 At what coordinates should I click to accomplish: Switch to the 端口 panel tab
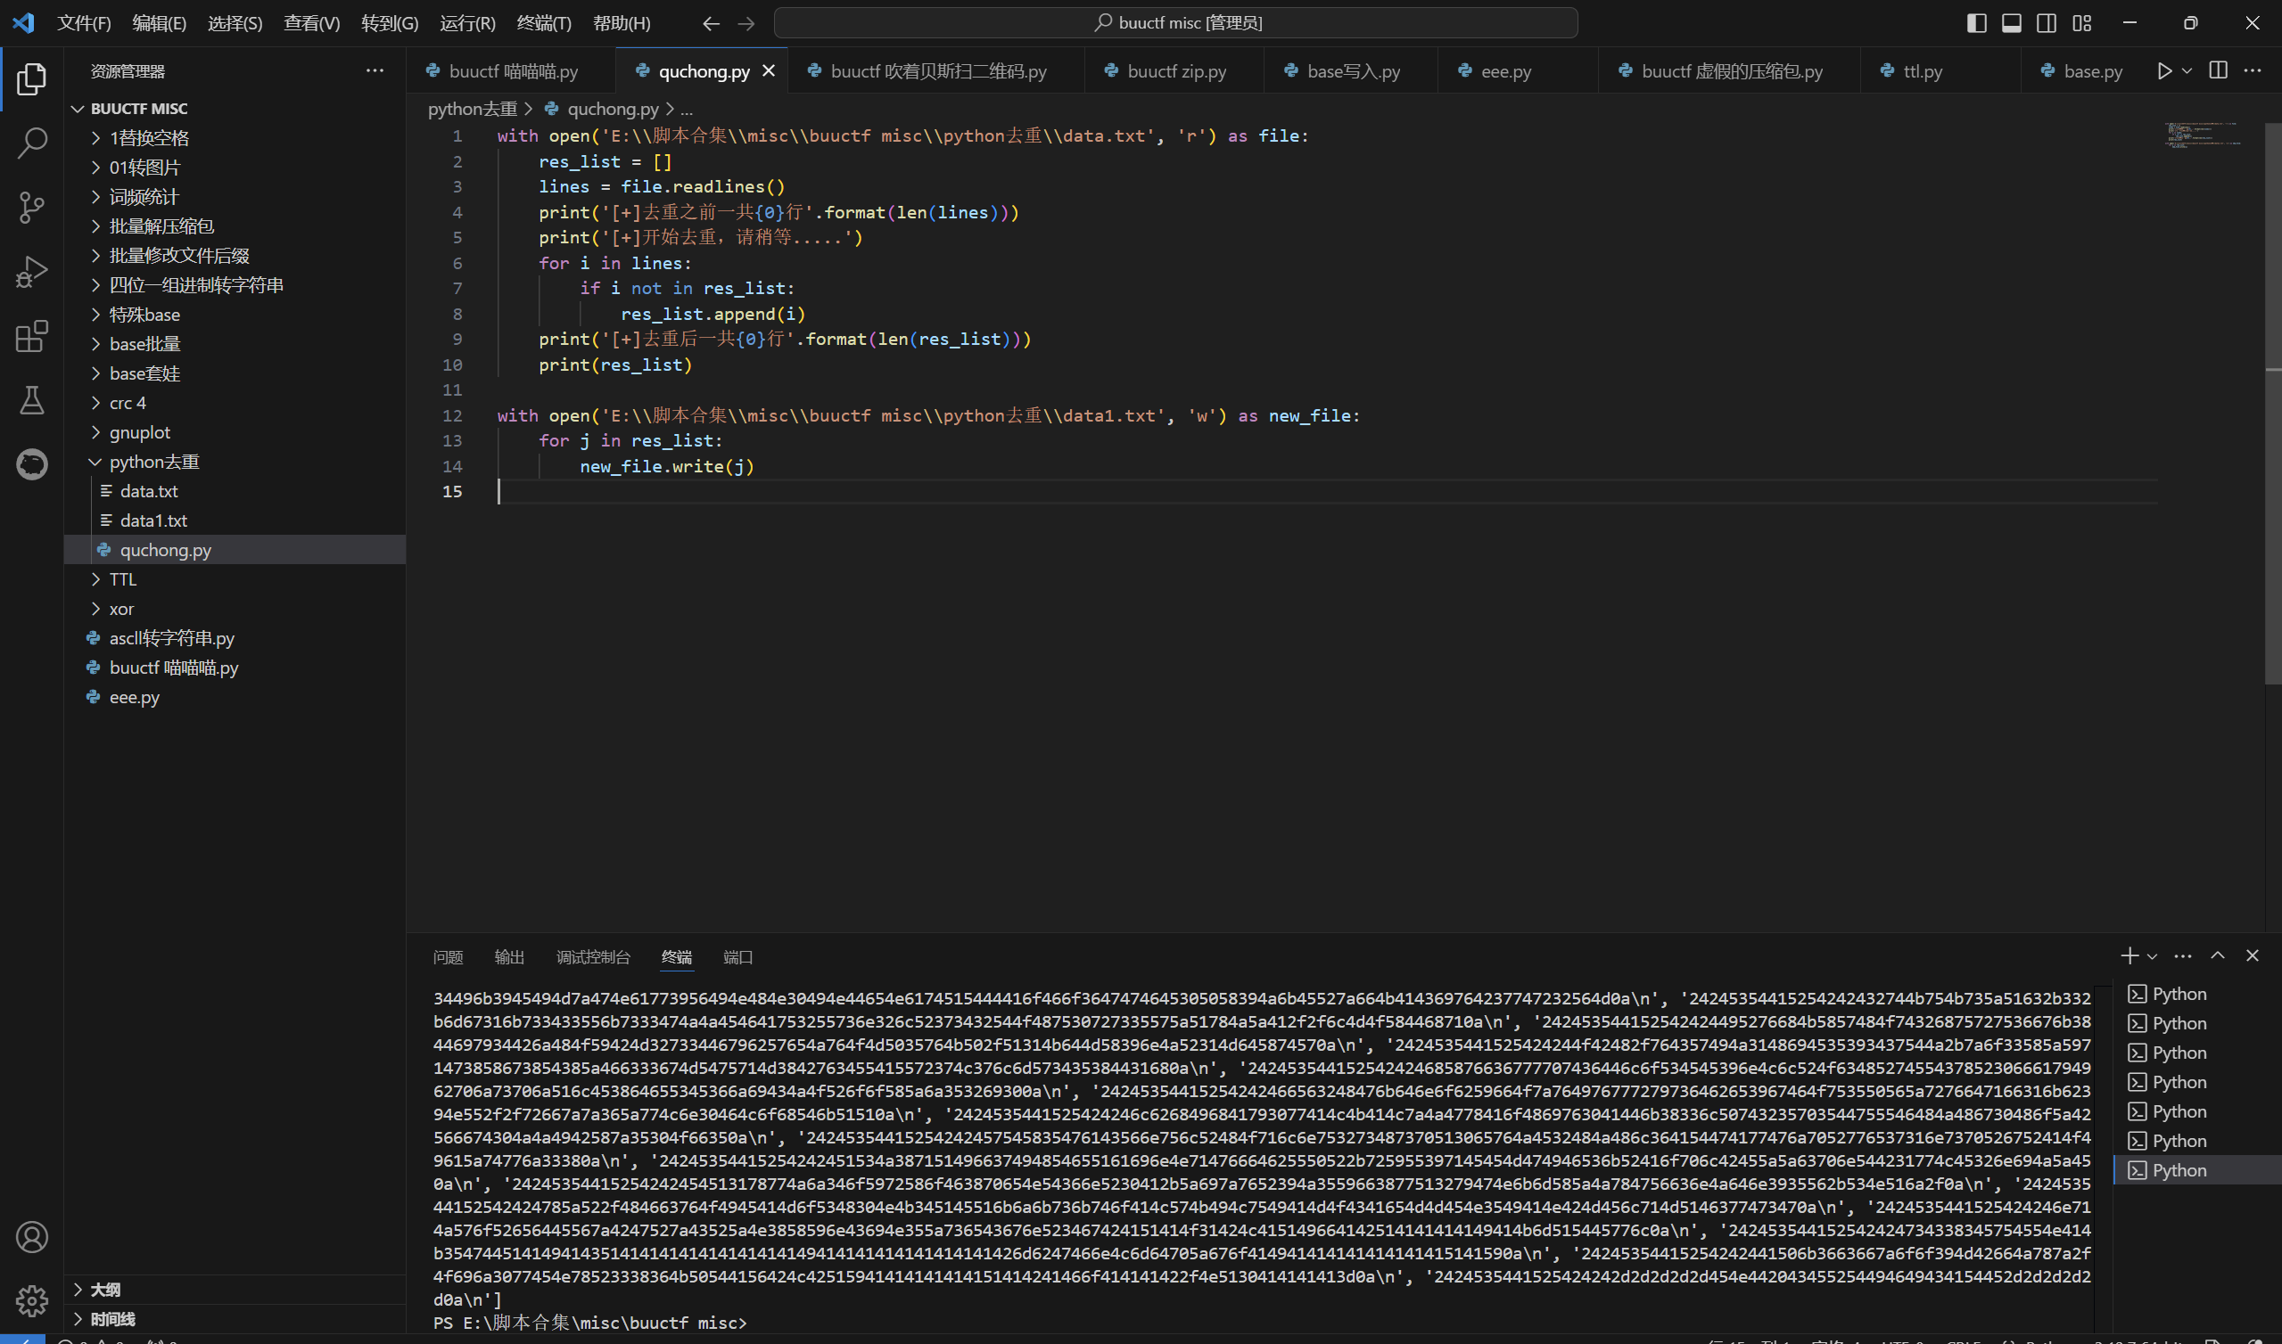(x=738, y=957)
